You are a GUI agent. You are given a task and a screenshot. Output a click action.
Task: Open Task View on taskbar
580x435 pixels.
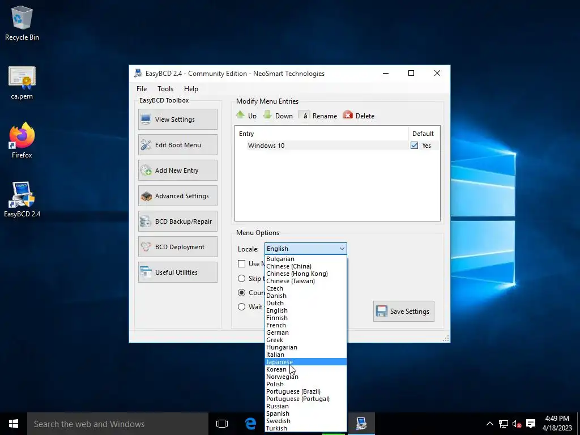[x=222, y=424]
